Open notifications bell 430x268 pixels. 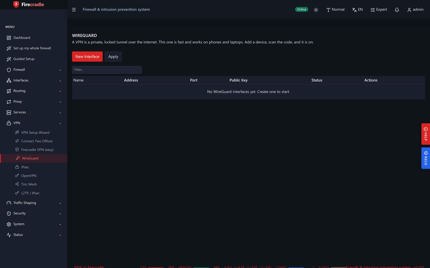tap(397, 10)
